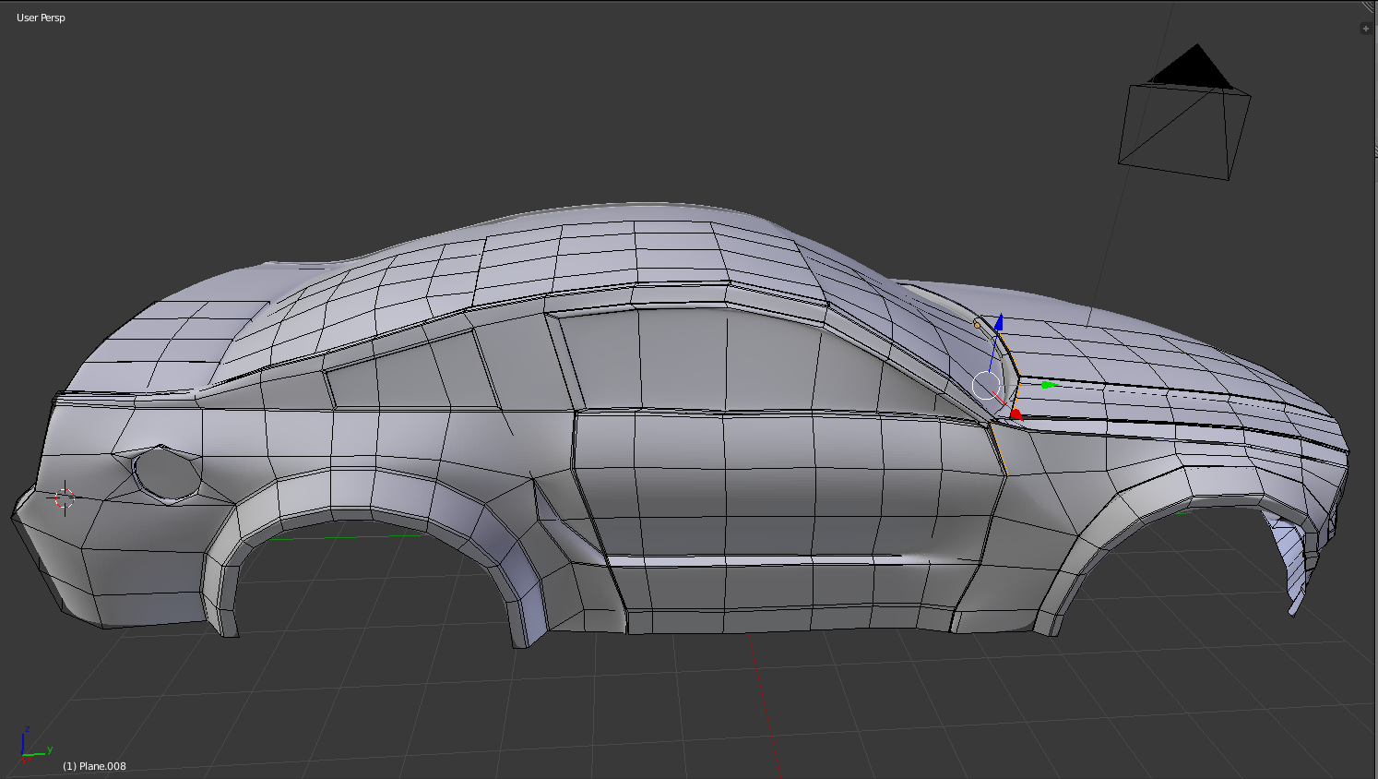Image resolution: width=1378 pixels, height=779 pixels.
Task: Grab the green Y-axis manipulator arrow
Action: [1049, 385]
